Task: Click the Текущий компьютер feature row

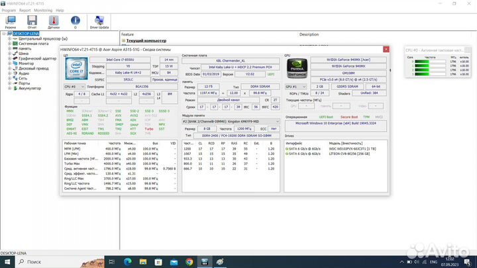Action: 146,40
